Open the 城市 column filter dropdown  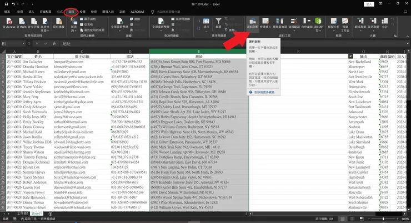tap(350, 56)
